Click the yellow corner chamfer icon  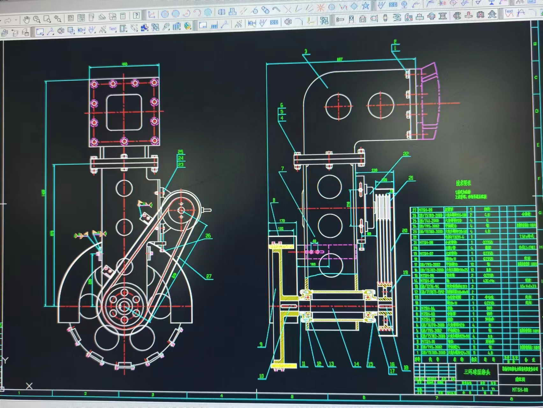click(310, 21)
